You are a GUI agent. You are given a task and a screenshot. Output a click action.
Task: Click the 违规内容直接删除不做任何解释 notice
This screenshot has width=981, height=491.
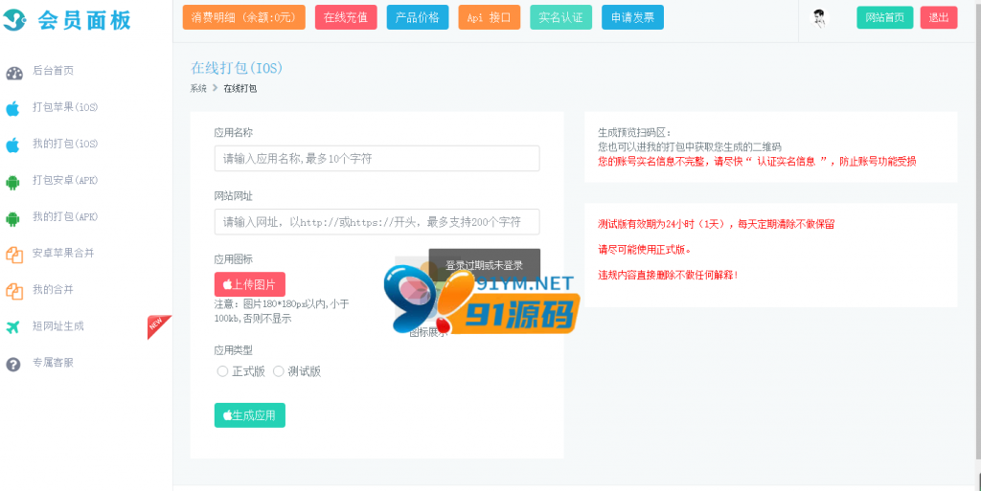coord(668,275)
